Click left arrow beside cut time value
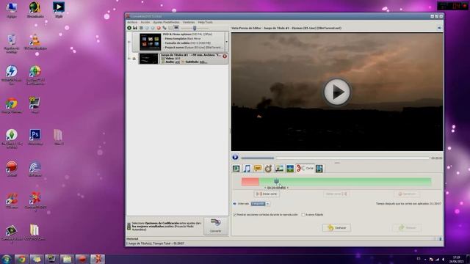 coord(265,188)
